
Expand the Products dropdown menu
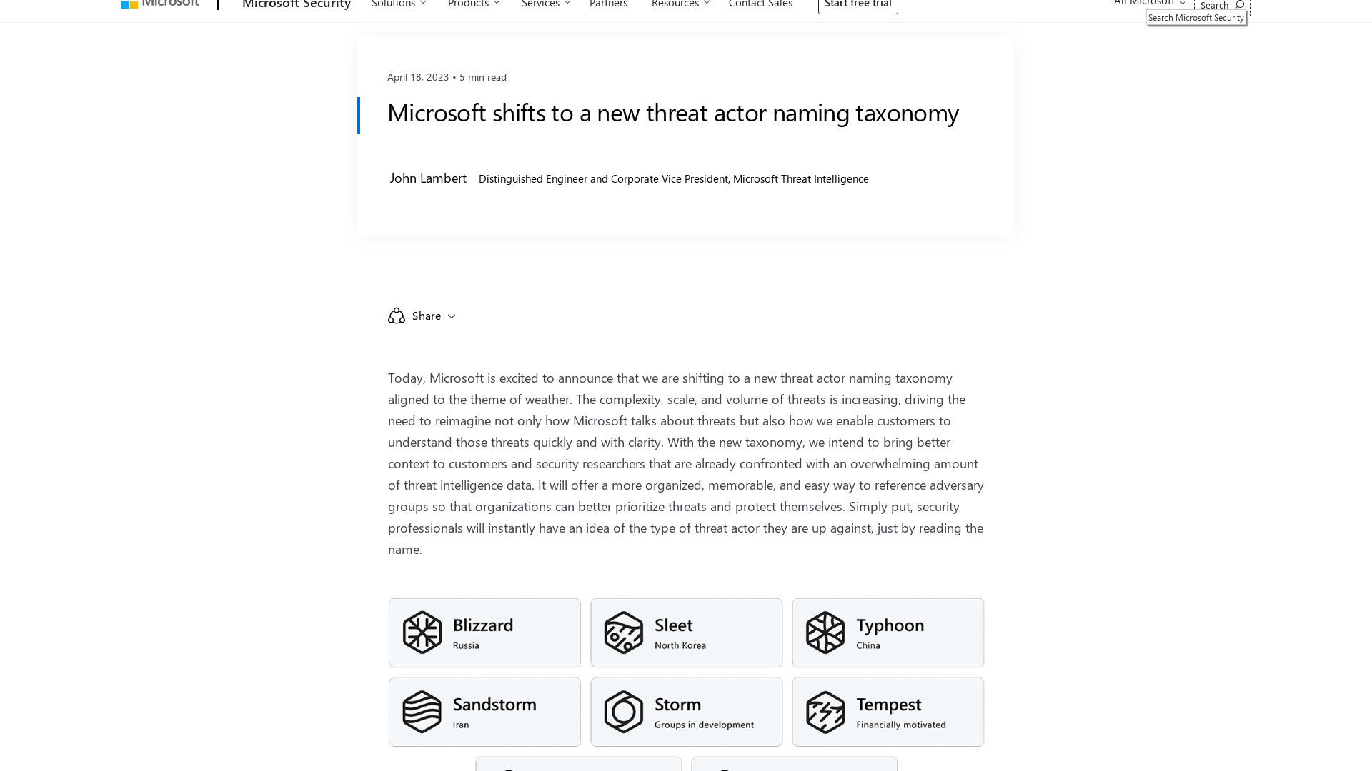[x=474, y=5]
